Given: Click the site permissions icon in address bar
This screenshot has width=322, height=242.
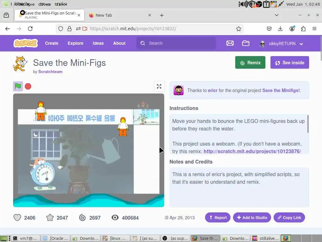Looking at the screenshot, I should click(x=78, y=29).
